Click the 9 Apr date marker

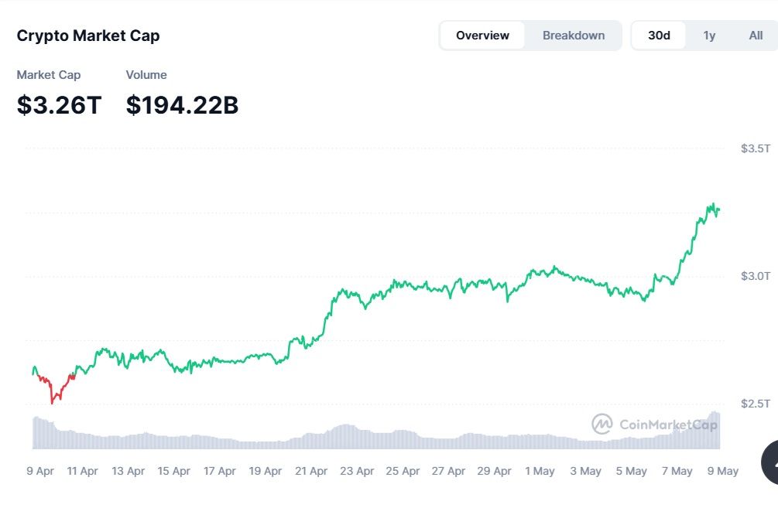(x=40, y=470)
